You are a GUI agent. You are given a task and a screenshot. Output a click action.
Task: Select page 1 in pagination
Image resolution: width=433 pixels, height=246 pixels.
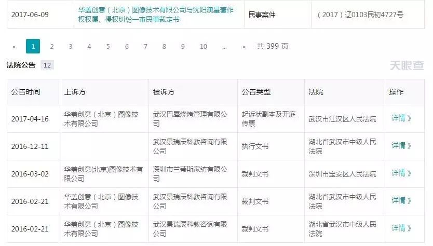point(33,46)
